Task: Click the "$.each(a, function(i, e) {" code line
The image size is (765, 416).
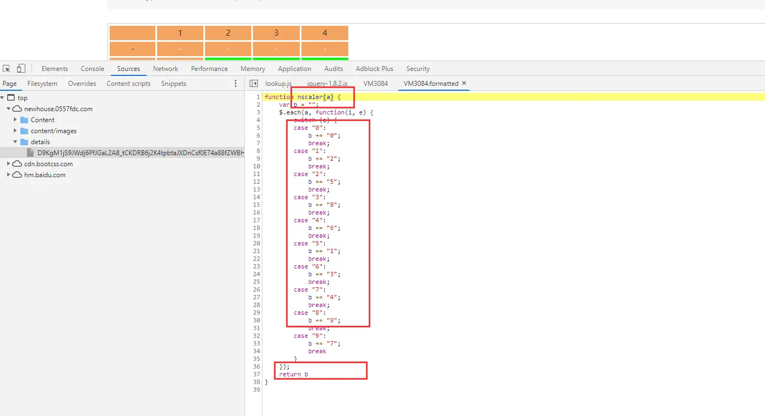Action: (x=326, y=112)
